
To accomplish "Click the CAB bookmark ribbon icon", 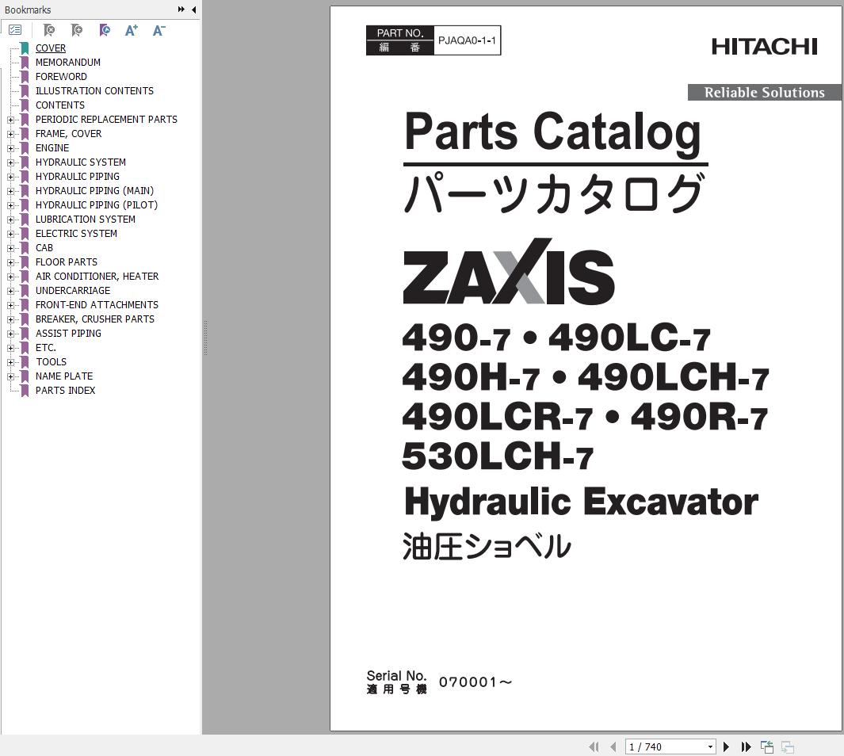I will (x=25, y=248).
